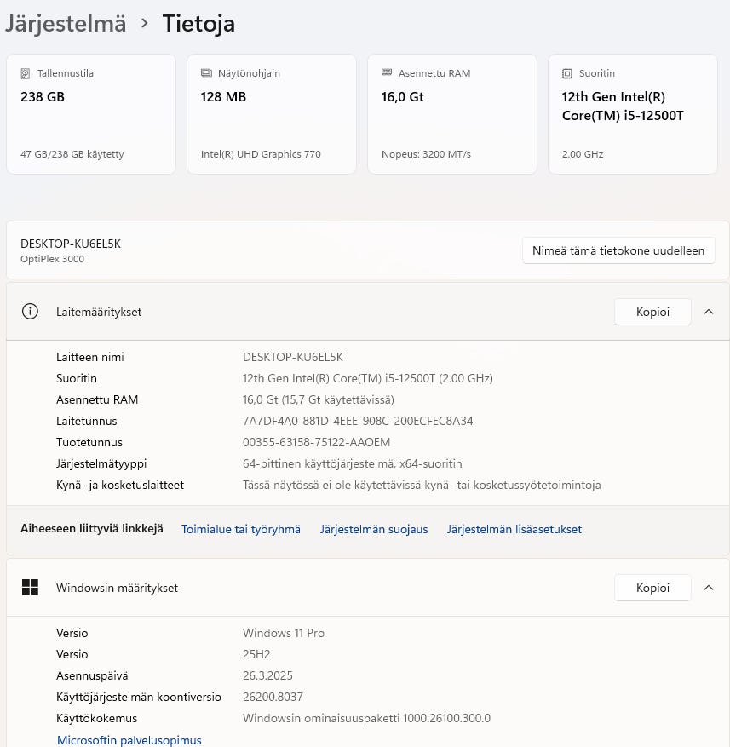The width and height of the screenshot is (730, 747).
Task: Click the RAM icon in Asennettu RAM card
Action: 387,73
